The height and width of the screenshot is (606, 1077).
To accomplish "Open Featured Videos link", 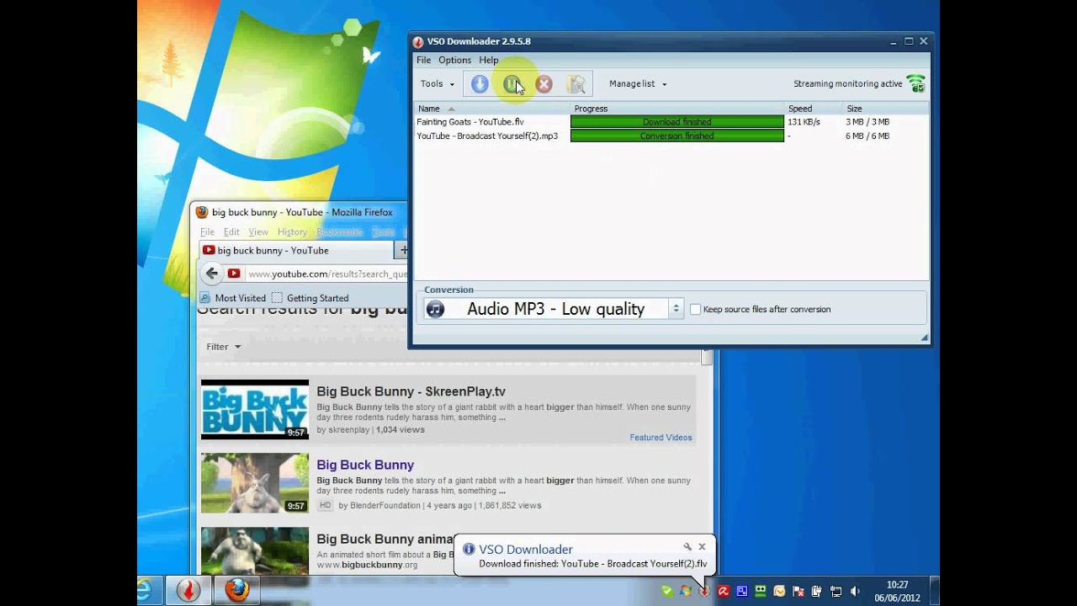I will (x=661, y=438).
